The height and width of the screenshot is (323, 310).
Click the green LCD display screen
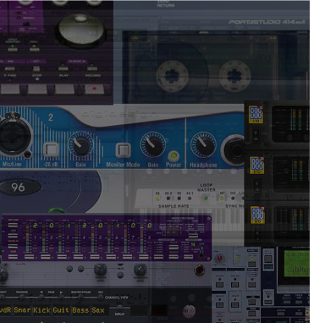coord(297,264)
